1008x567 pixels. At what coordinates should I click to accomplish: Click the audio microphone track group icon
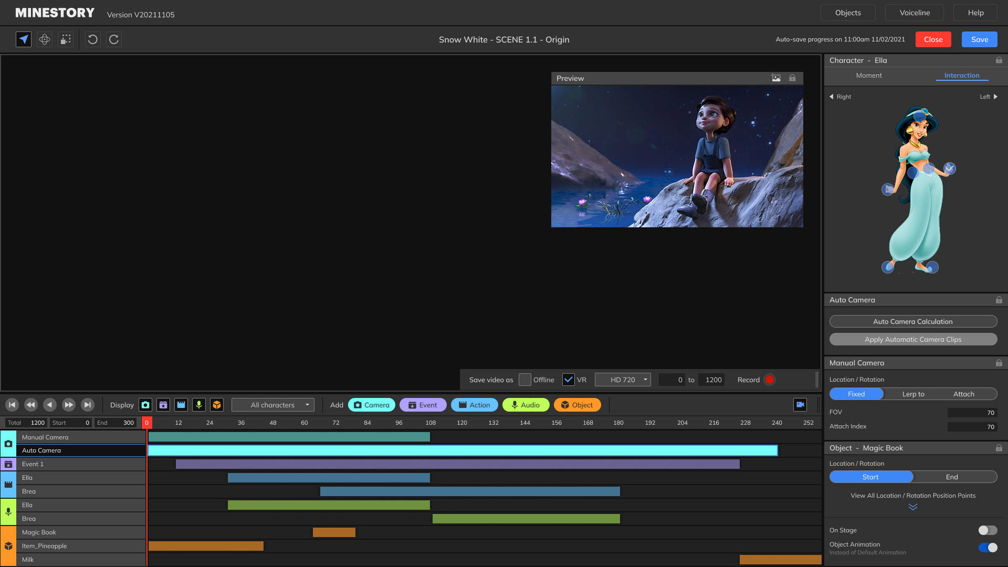point(8,512)
